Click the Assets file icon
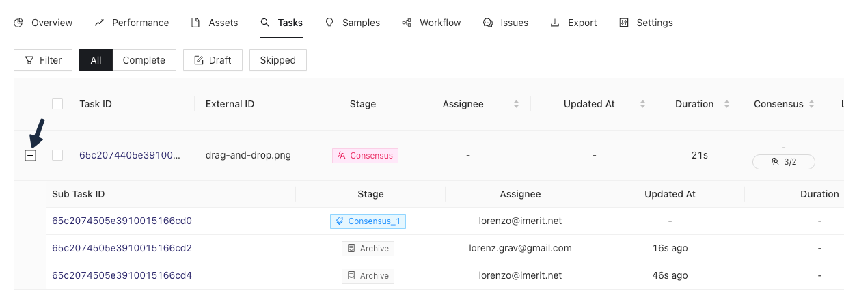 click(x=195, y=23)
